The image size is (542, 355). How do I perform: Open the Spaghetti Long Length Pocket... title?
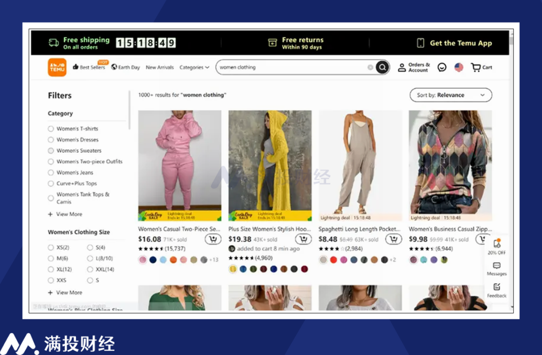pyautogui.click(x=359, y=229)
